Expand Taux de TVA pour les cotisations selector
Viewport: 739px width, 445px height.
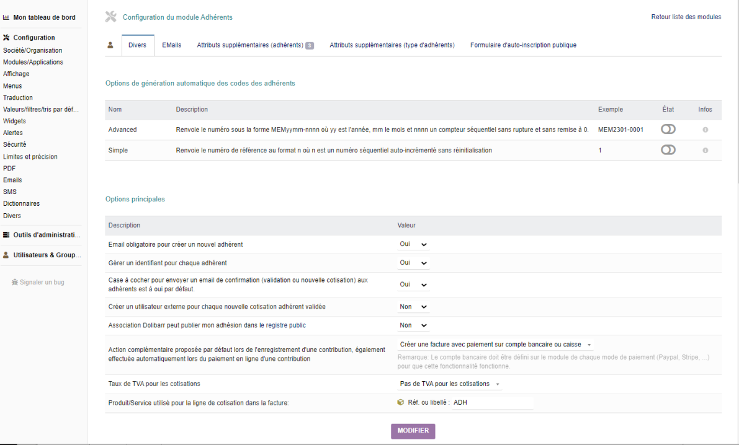click(450, 384)
